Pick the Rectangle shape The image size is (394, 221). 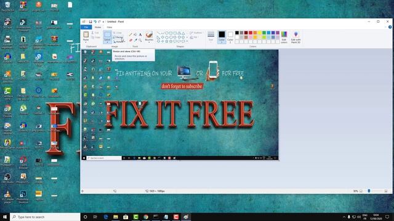coord(171,33)
